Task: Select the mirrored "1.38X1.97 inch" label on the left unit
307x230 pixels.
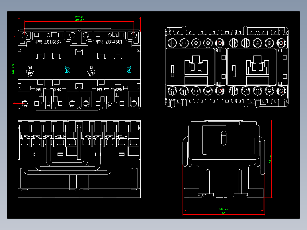Action: [x=48, y=42]
